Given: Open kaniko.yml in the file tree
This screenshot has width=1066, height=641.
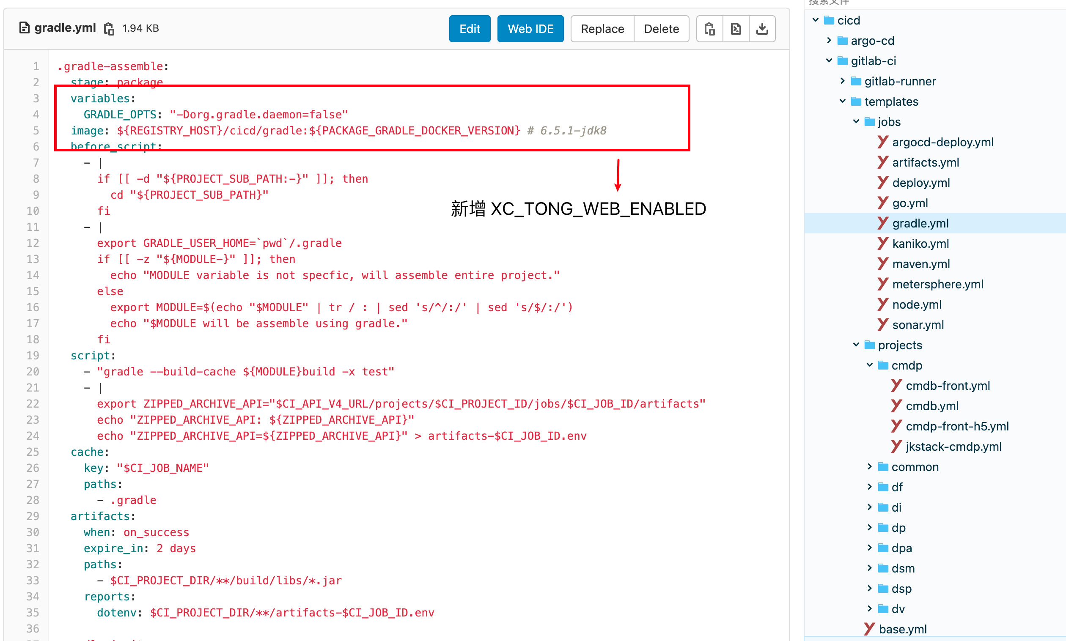Looking at the screenshot, I should click(x=920, y=244).
